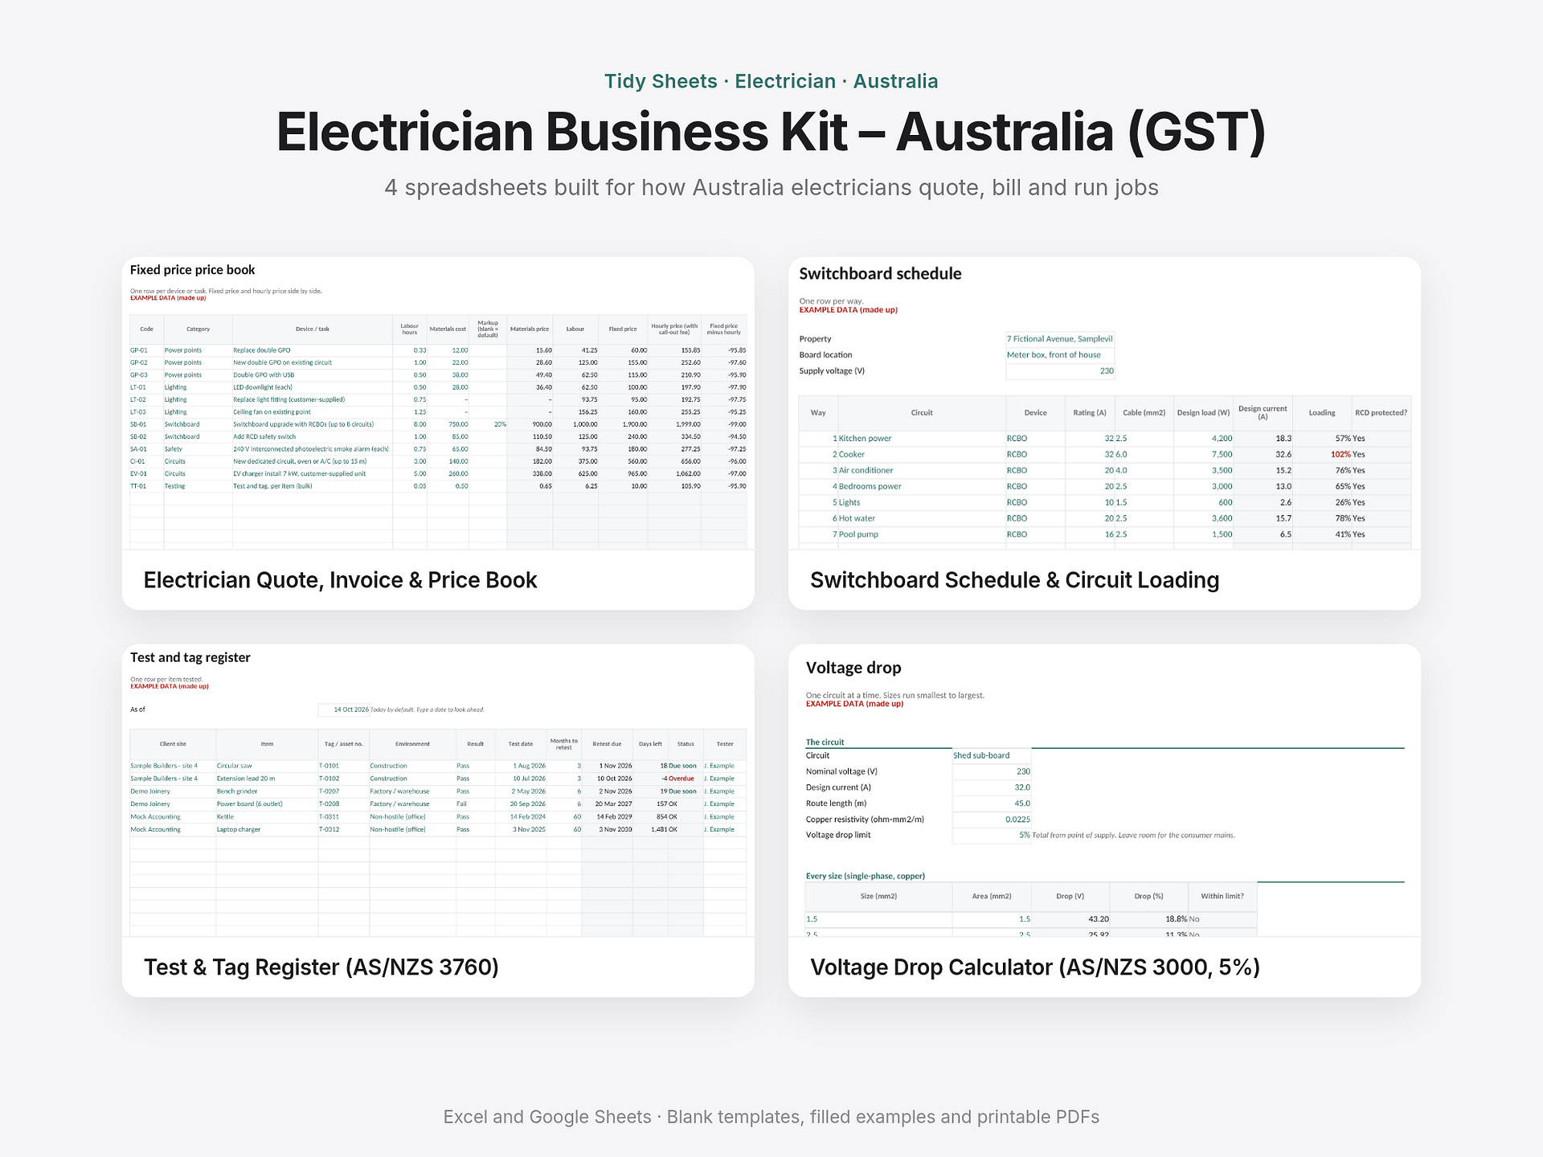
Task: Click 'Ceiling fan on existing point' row
Action: pyautogui.click(x=438, y=412)
